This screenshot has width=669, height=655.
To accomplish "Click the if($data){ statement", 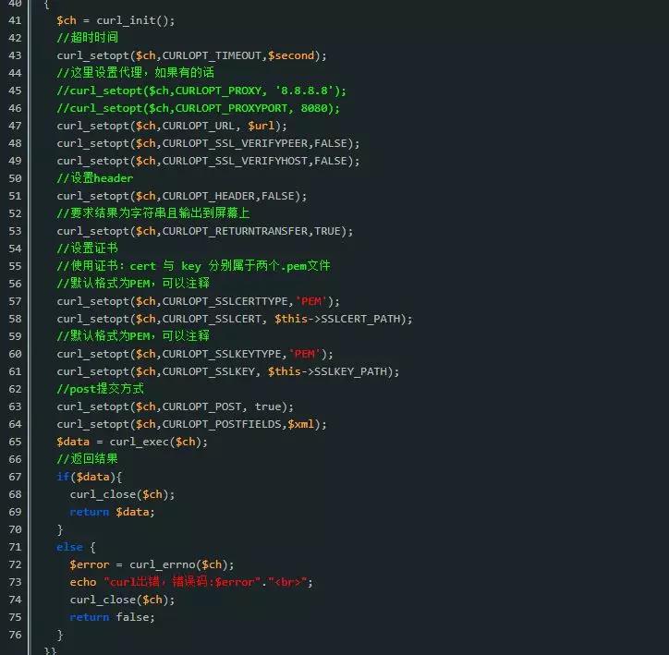I will 90,477.
